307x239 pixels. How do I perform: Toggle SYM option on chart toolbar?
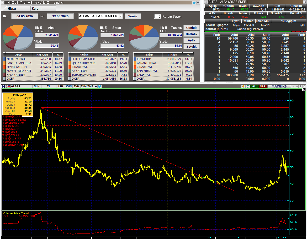click(x=84, y=86)
